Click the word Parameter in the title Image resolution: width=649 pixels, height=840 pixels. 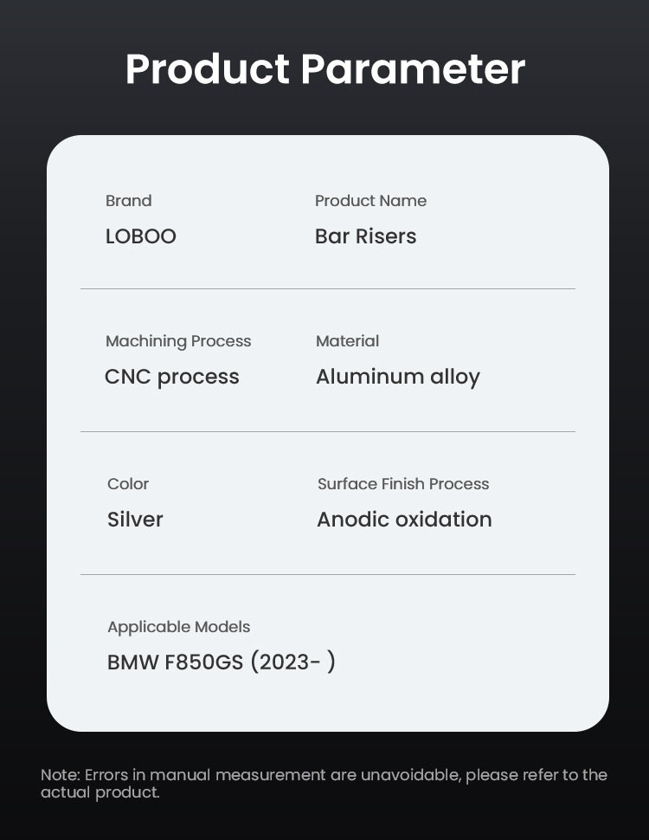pyautogui.click(x=413, y=69)
